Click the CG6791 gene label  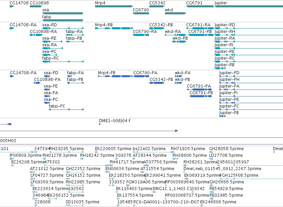pos(195,3)
